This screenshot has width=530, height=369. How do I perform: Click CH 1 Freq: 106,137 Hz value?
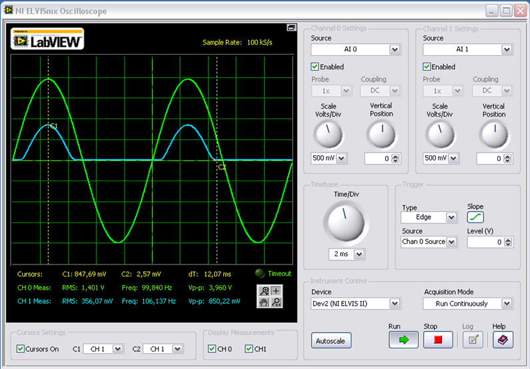point(149,301)
